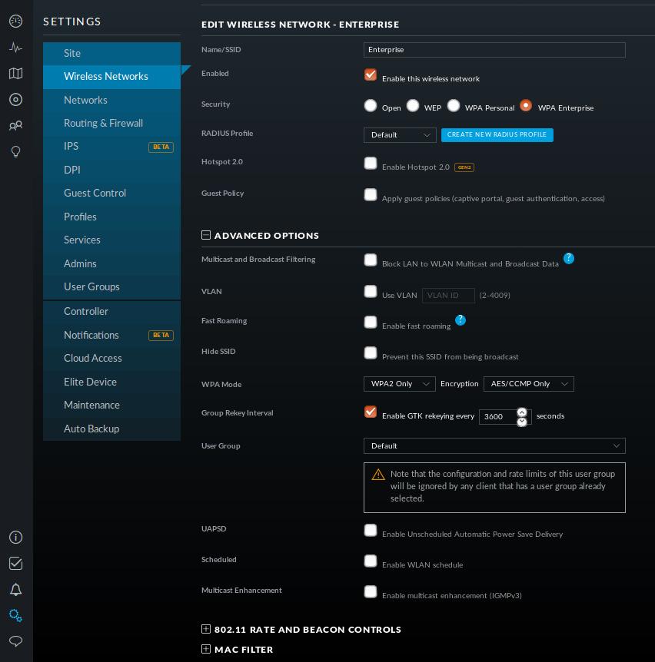The width and height of the screenshot is (655, 662).
Task: Open the Devices target icon
Action: (15, 100)
